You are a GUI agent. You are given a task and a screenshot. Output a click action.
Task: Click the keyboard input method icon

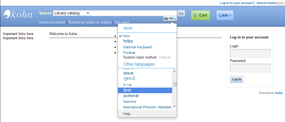170,19
